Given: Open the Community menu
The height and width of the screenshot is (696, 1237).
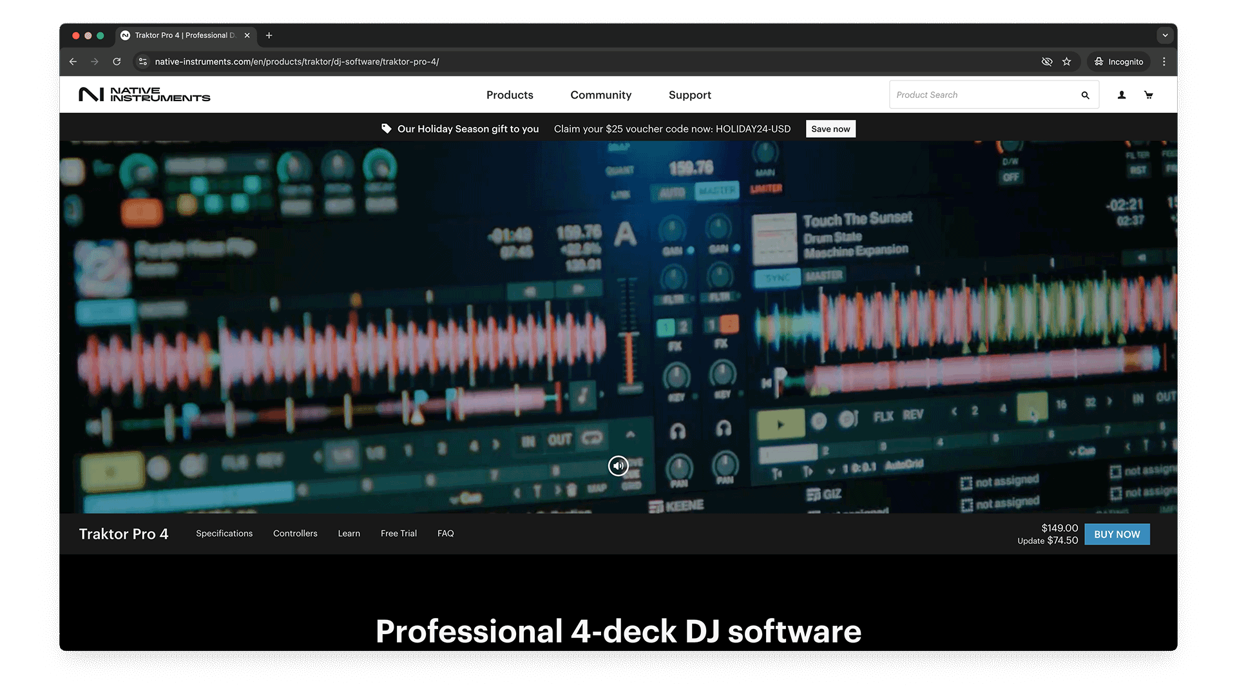Looking at the screenshot, I should [x=600, y=95].
